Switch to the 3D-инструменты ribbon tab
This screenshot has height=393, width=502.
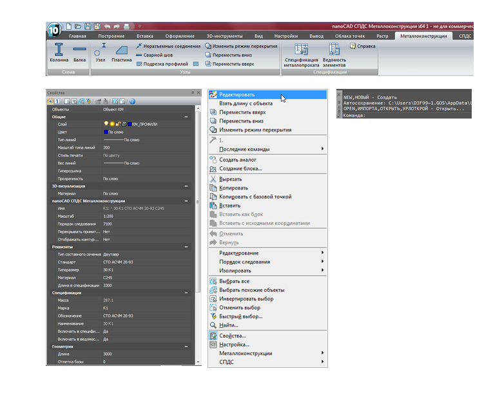point(224,36)
